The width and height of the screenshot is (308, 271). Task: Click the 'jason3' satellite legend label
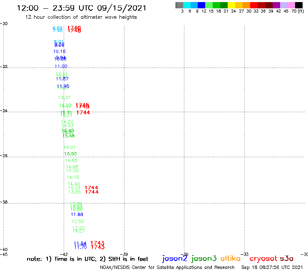pyautogui.click(x=204, y=258)
